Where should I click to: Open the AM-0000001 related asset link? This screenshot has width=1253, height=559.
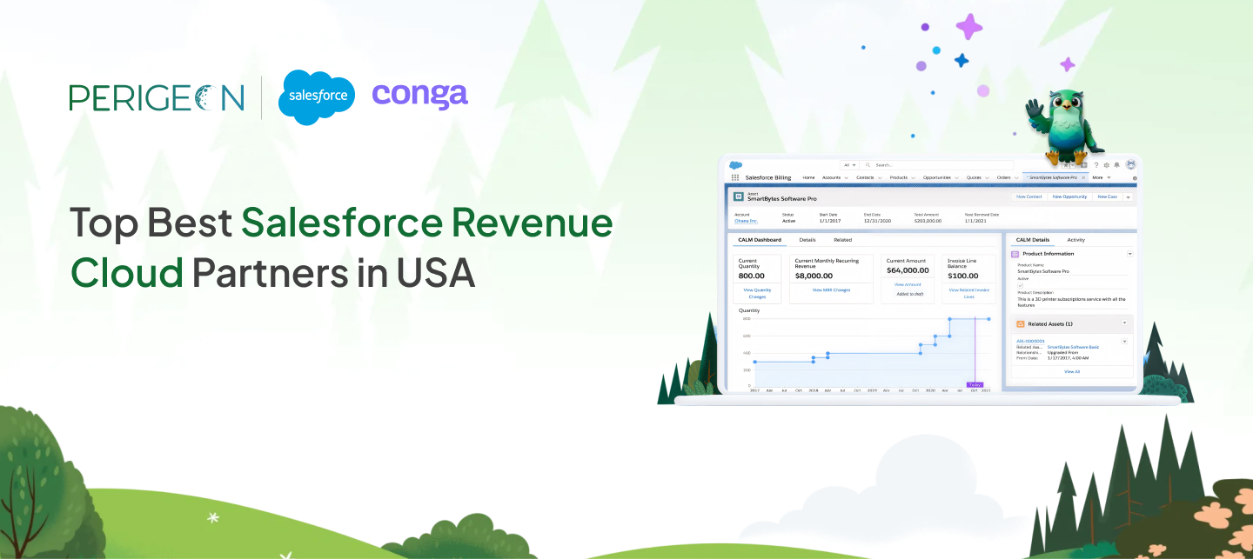point(1030,341)
